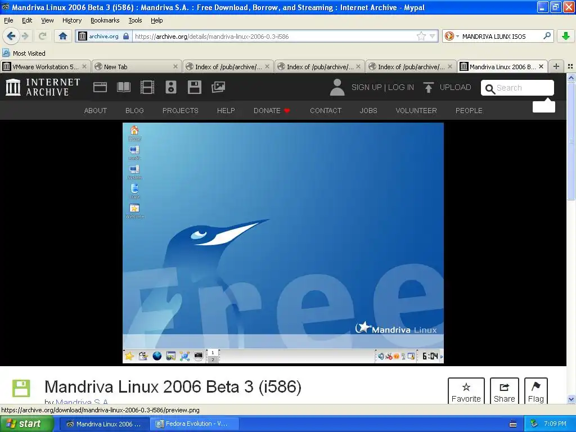The width and height of the screenshot is (576, 432).
Task: Open the DONATE navigation link
Action: 272,111
